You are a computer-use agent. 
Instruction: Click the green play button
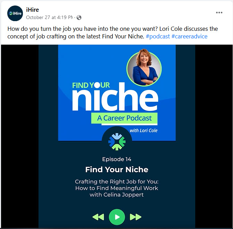117,217
